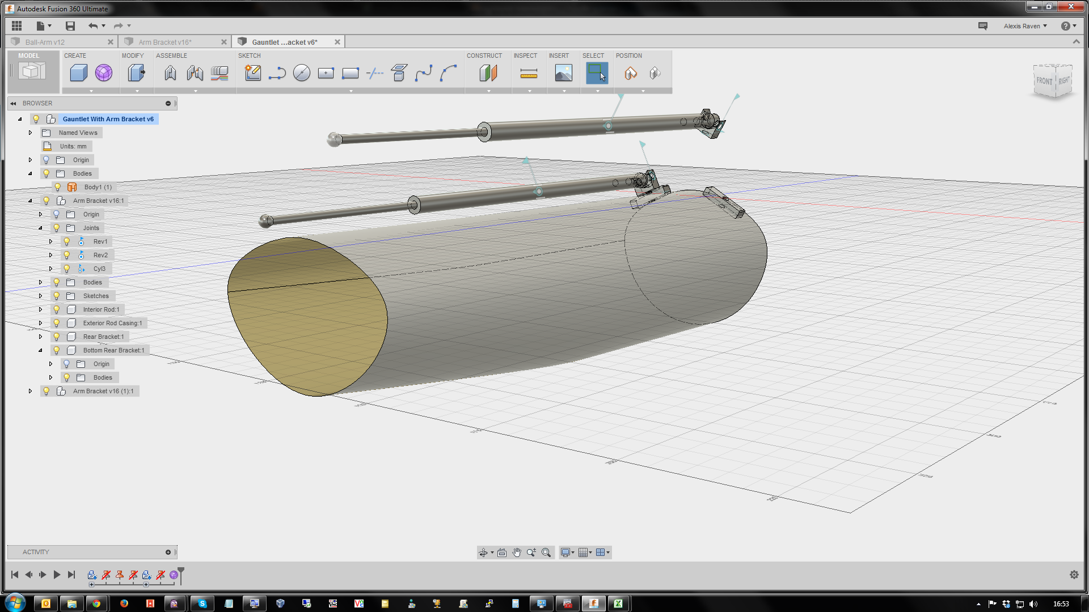Toggle visibility of Rear Bracket:1
The width and height of the screenshot is (1089, 612).
(56, 336)
